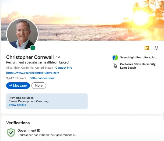164x141 pixels.
Task: Click the Career Development Coaching text
Action: tap(29, 101)
